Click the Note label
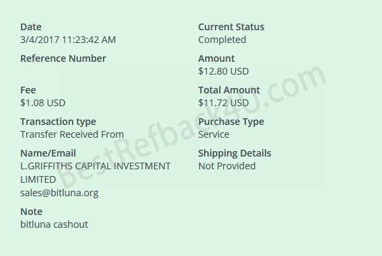382x256 pixels. pos(31,212)
